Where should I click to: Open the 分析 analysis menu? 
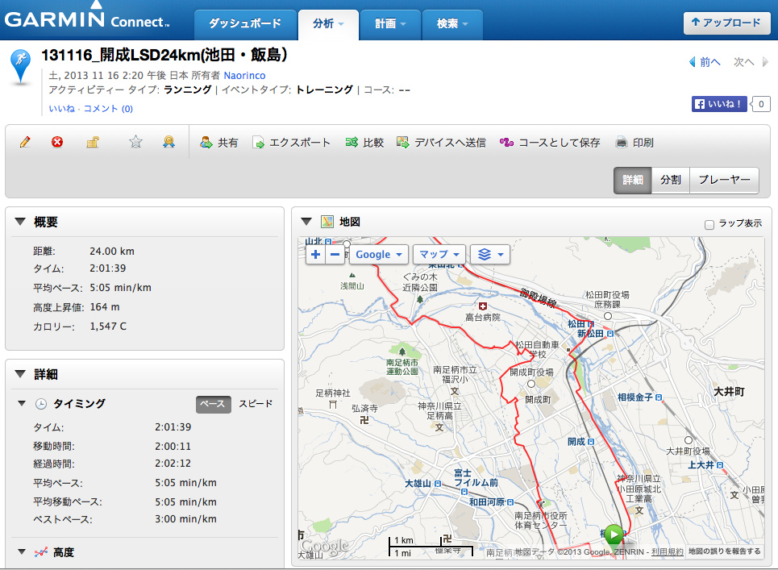click(x=328, y=24)
